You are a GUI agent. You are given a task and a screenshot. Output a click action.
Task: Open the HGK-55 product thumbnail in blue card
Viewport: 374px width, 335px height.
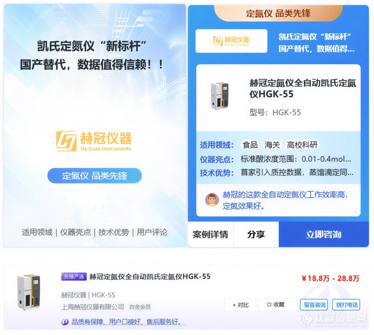(x=219, y=96)
